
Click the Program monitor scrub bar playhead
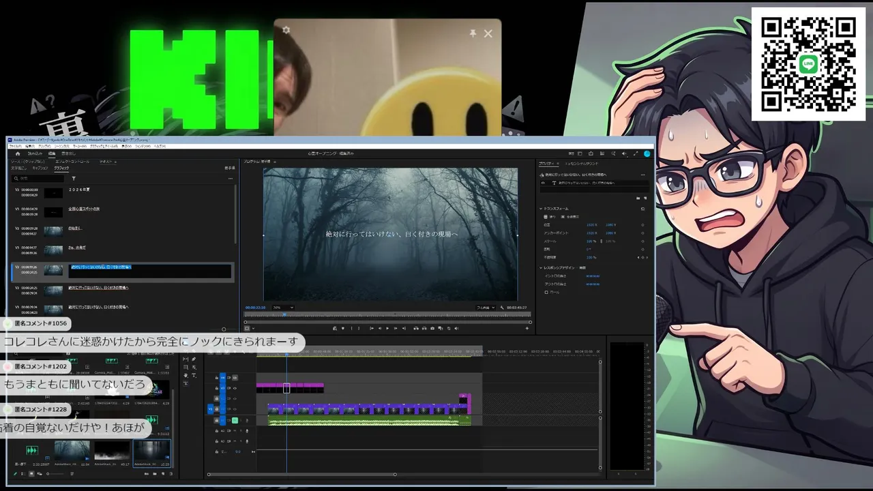pyautogui.click(x=284, y=315)
